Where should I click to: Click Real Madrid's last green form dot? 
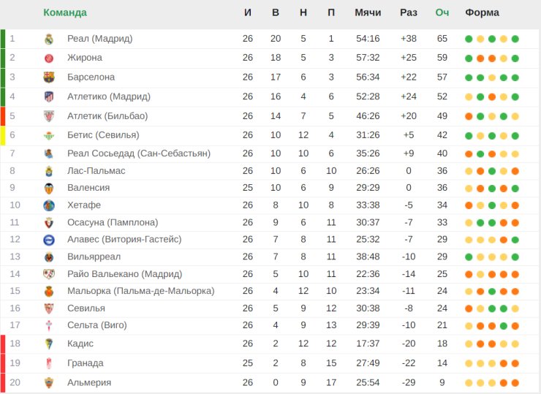[515, 39]
